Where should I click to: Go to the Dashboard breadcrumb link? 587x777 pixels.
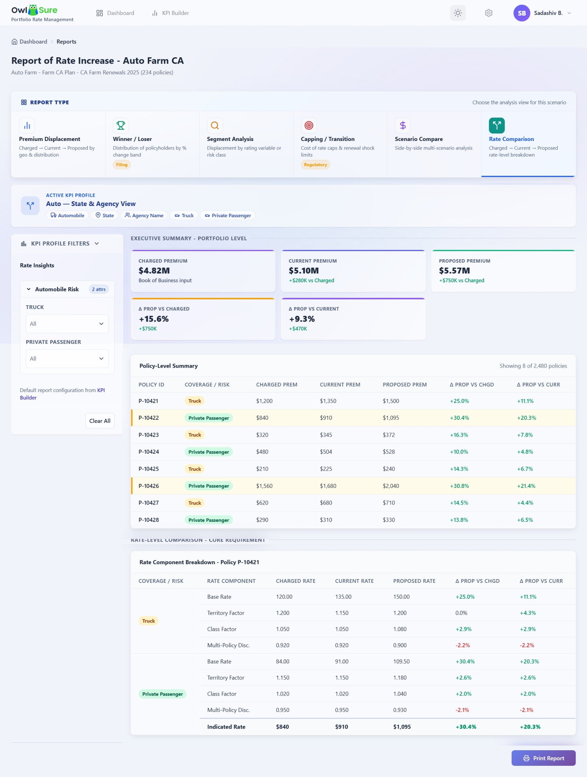click(33, 41)
